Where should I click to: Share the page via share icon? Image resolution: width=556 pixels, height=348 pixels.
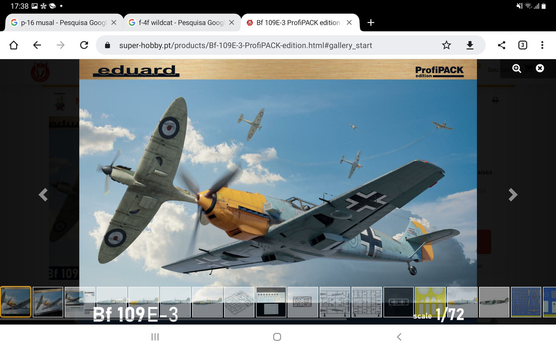pos(501,45)
